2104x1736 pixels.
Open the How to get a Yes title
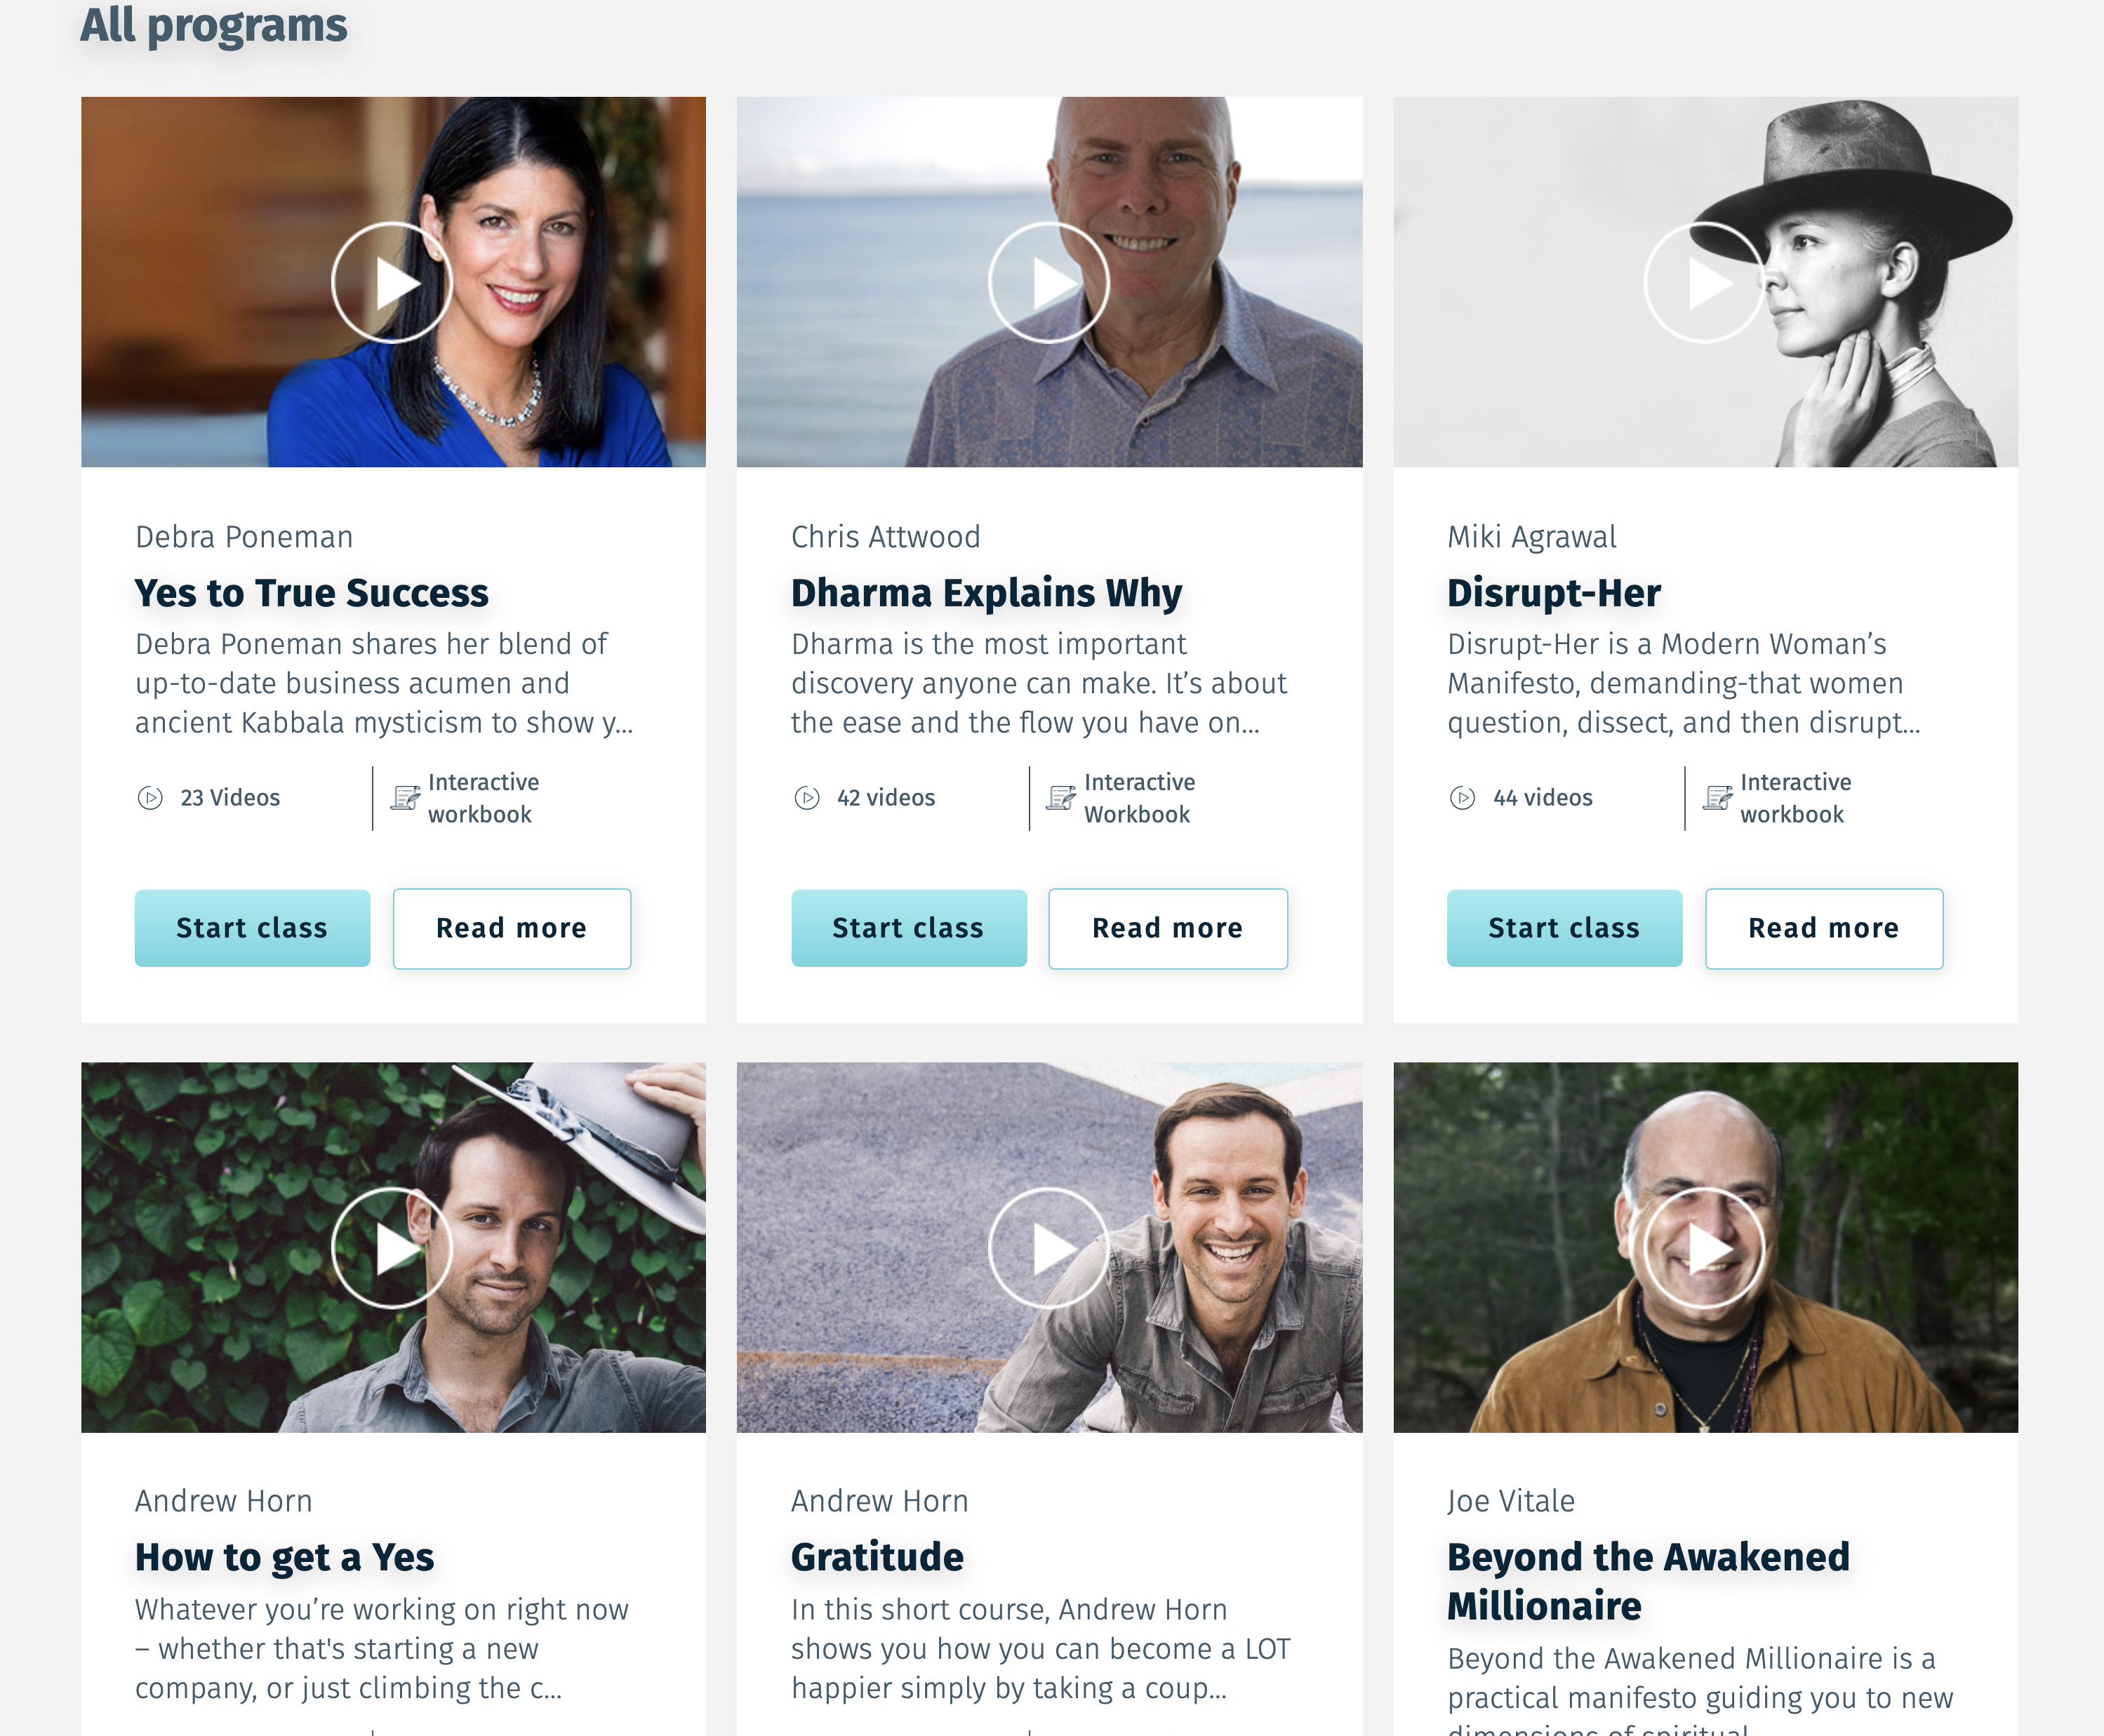tap(285, 1558)
